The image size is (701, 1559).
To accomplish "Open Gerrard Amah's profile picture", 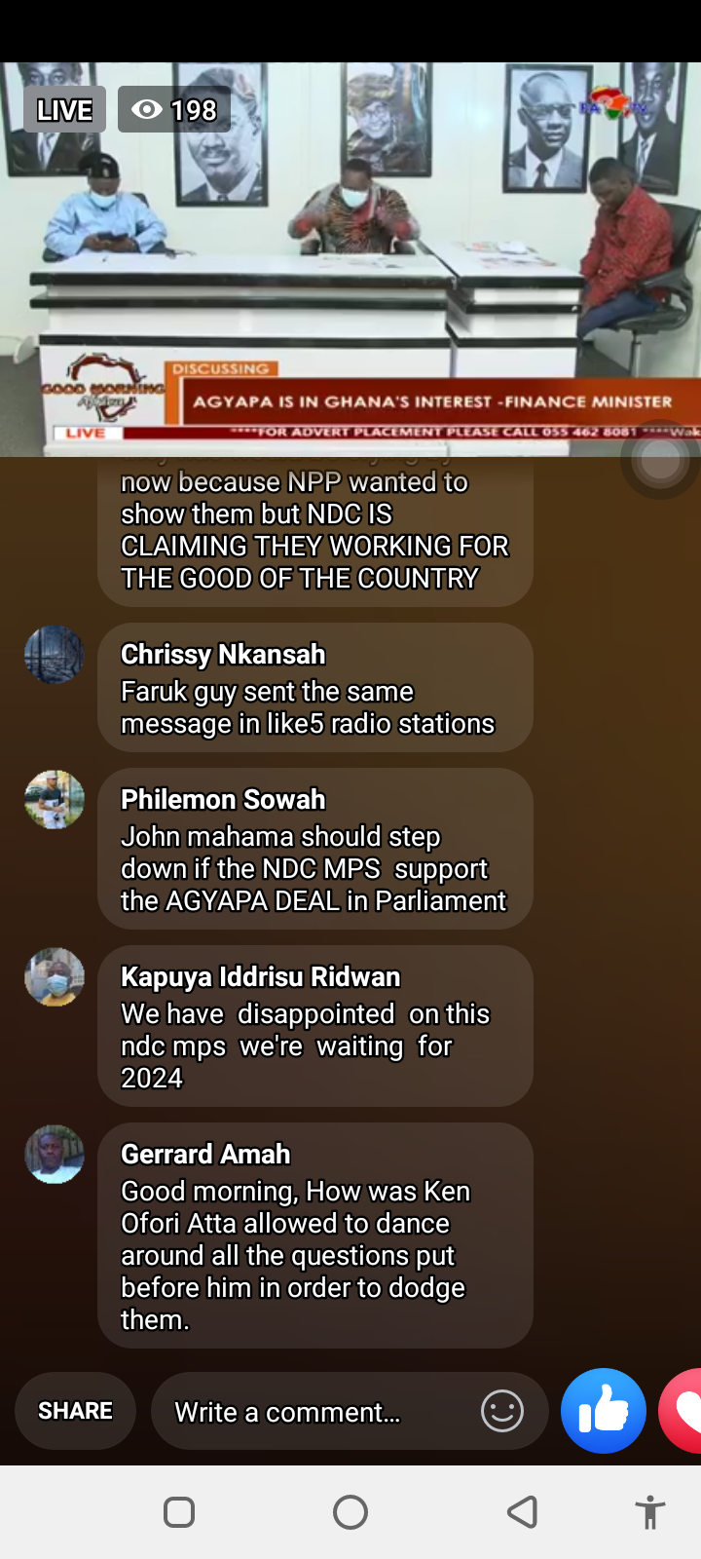I will point(54,1154).
